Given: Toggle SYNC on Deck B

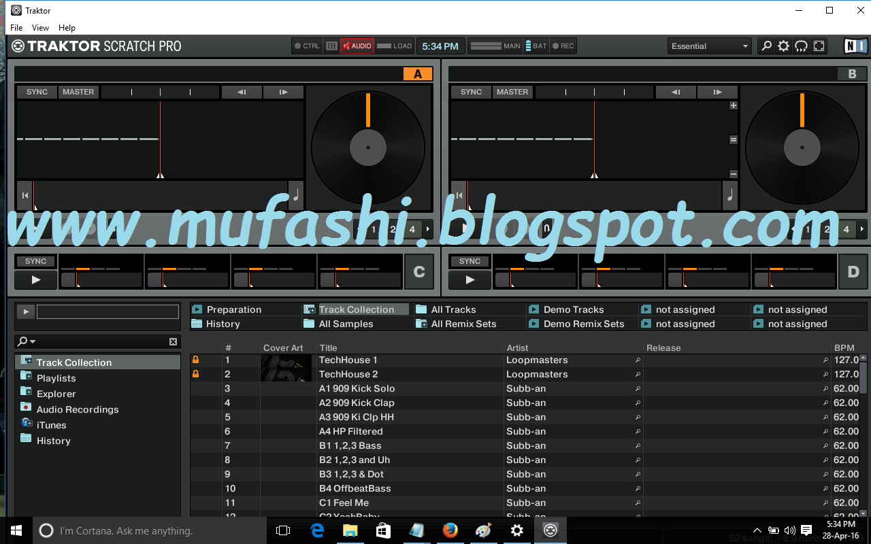Looking at the screenshot, I should coord(471,92).
